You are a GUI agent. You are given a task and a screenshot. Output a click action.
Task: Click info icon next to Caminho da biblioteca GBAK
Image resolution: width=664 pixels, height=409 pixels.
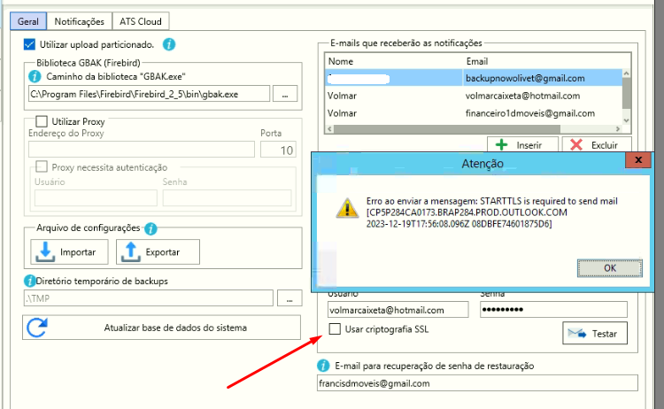35,77
